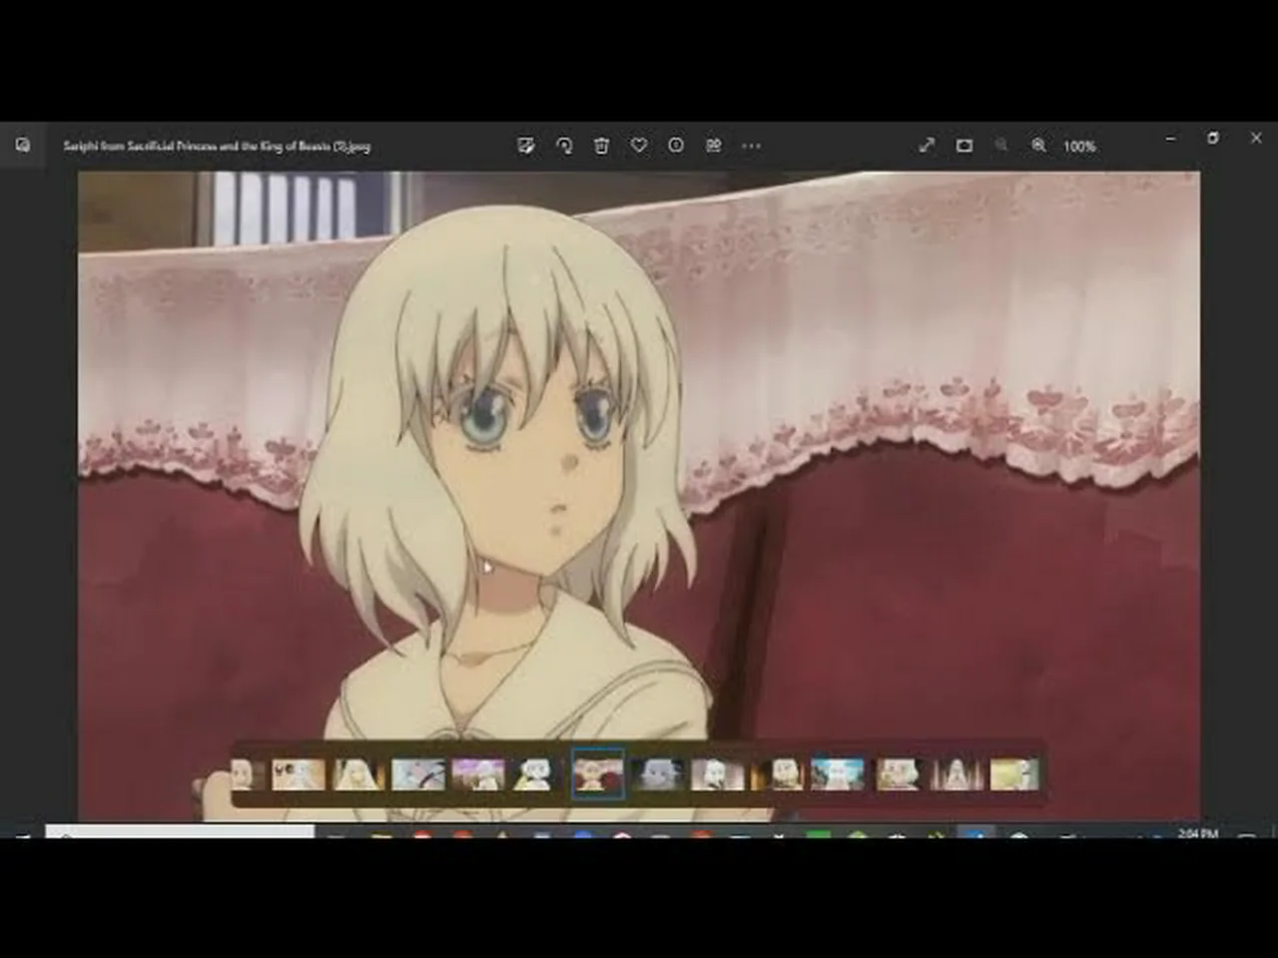Image resolution: width=1278 pixels, height=958 pixels.
Task: Rotate the photo with the rotate icon
Action: coord(564,146)
